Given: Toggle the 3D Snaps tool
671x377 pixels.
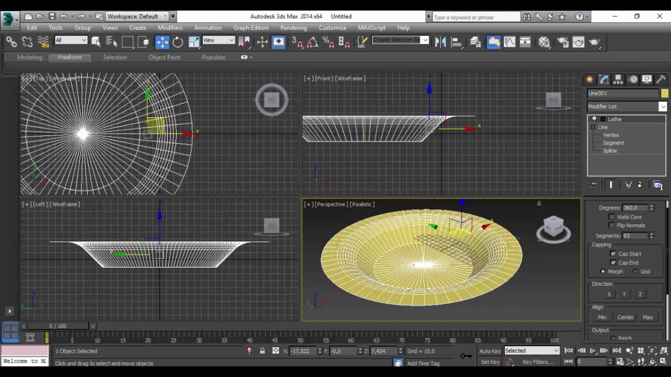Looking at the screenshot, I should 297,42.
